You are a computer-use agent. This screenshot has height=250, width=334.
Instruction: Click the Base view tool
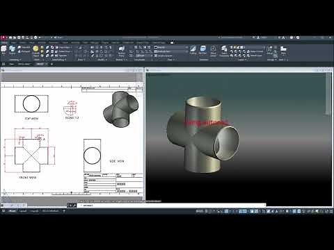tap(283, 50)
